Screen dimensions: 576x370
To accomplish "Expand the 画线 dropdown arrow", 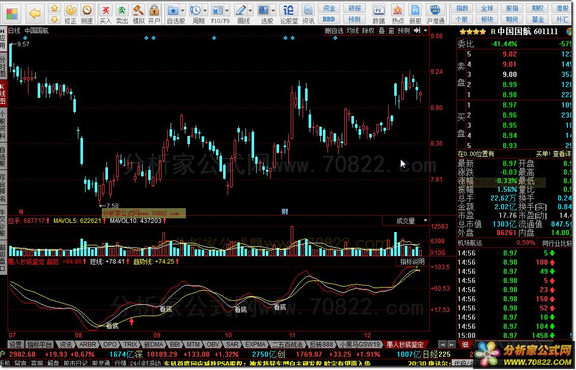I will point(251,10).
